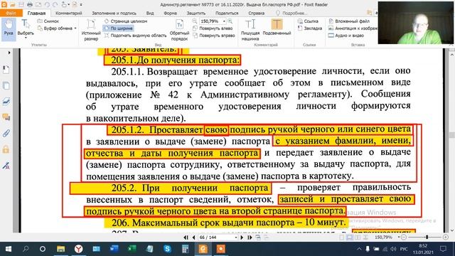Open Word from the taskbar
Viewport: 455px width, 256px height.
point(114,249)
